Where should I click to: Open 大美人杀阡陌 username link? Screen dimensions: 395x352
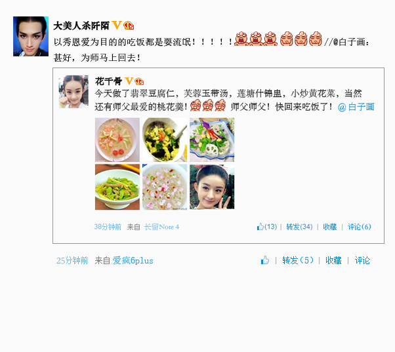pyautogui.click(x=81, y=26)
